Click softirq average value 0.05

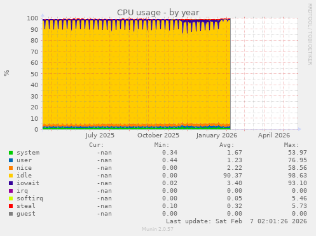235,198
